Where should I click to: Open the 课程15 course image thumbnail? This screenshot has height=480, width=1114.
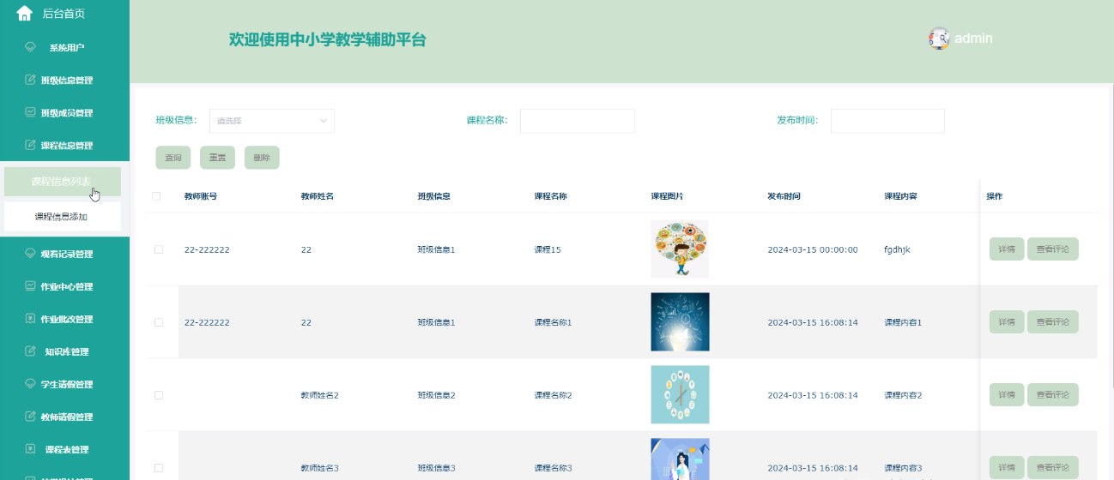pos(680,249)
